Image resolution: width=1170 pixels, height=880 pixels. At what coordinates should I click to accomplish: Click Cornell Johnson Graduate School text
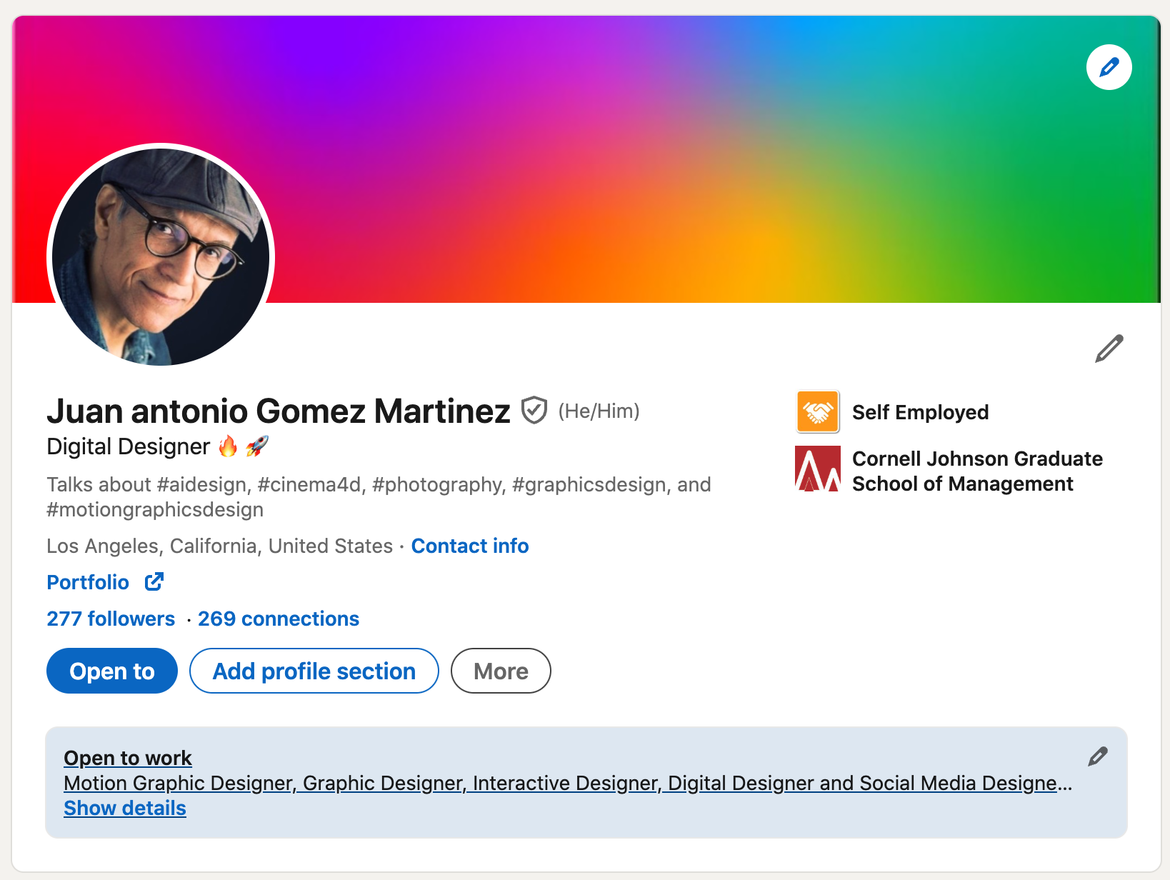(976, 471)
